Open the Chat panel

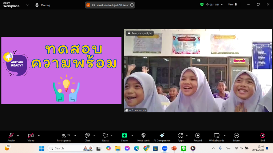pyautogui.click(x=87, y=137)
